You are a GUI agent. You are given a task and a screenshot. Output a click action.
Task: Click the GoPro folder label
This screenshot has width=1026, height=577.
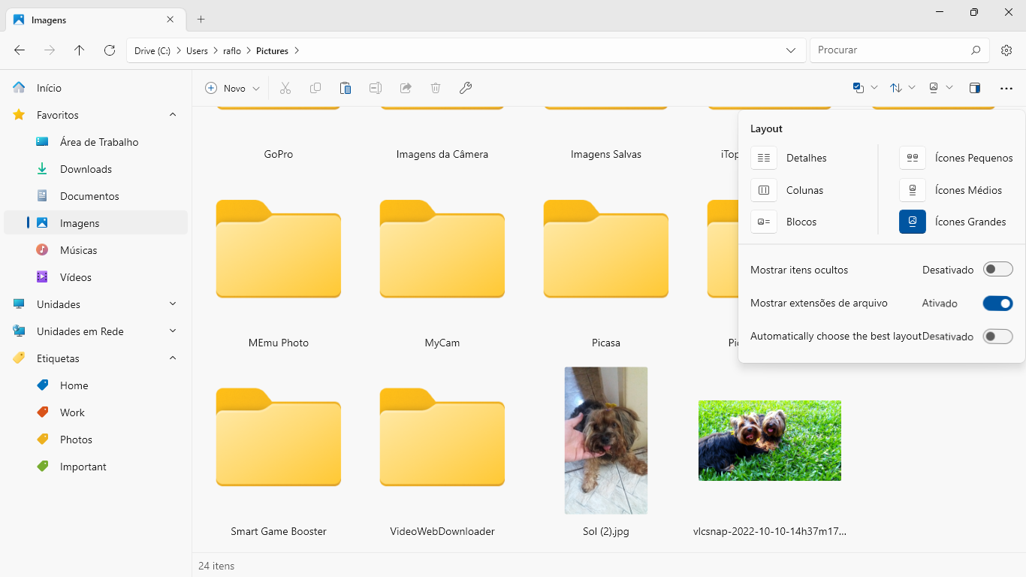point(279,154)
